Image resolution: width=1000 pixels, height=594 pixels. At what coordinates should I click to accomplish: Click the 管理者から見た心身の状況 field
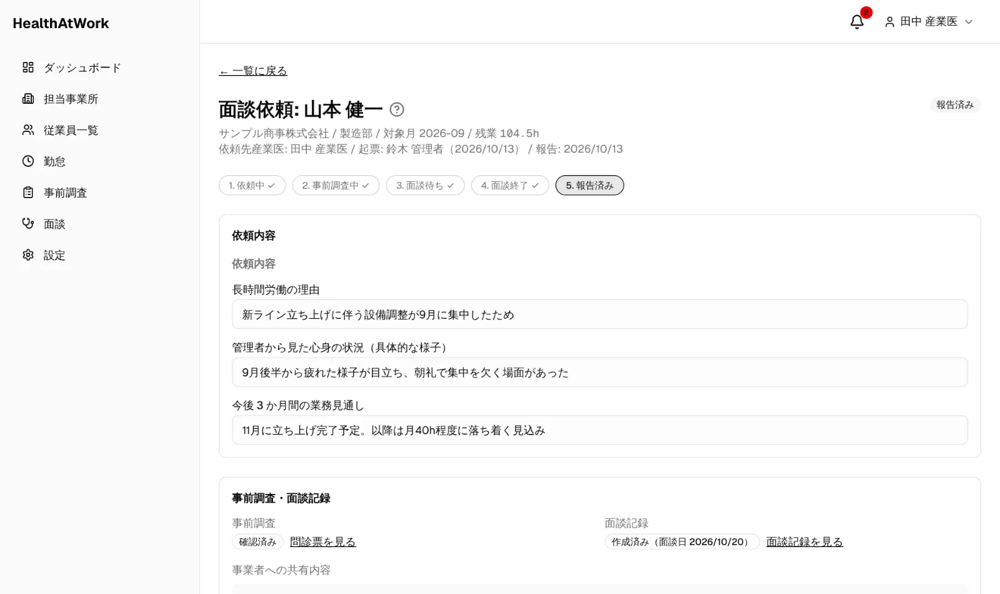[x=599, y=372]
